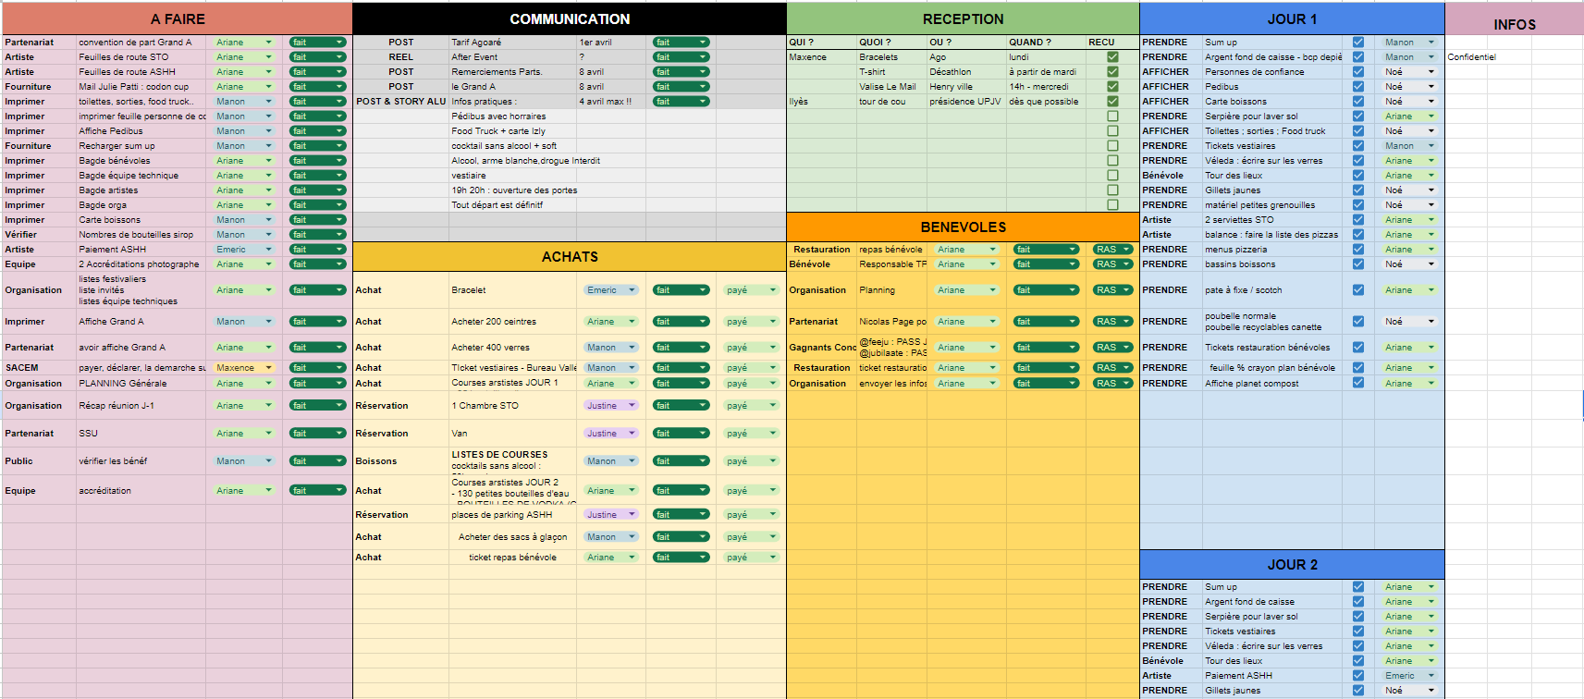
Task: Click arrow on RAS chip in Planning row
Action: [x=1126, y=290]
